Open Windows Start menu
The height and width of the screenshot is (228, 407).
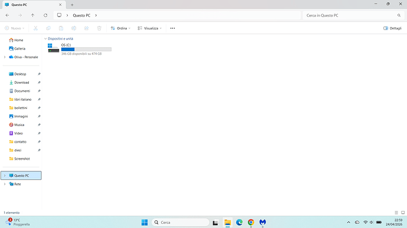coord(145,222)
